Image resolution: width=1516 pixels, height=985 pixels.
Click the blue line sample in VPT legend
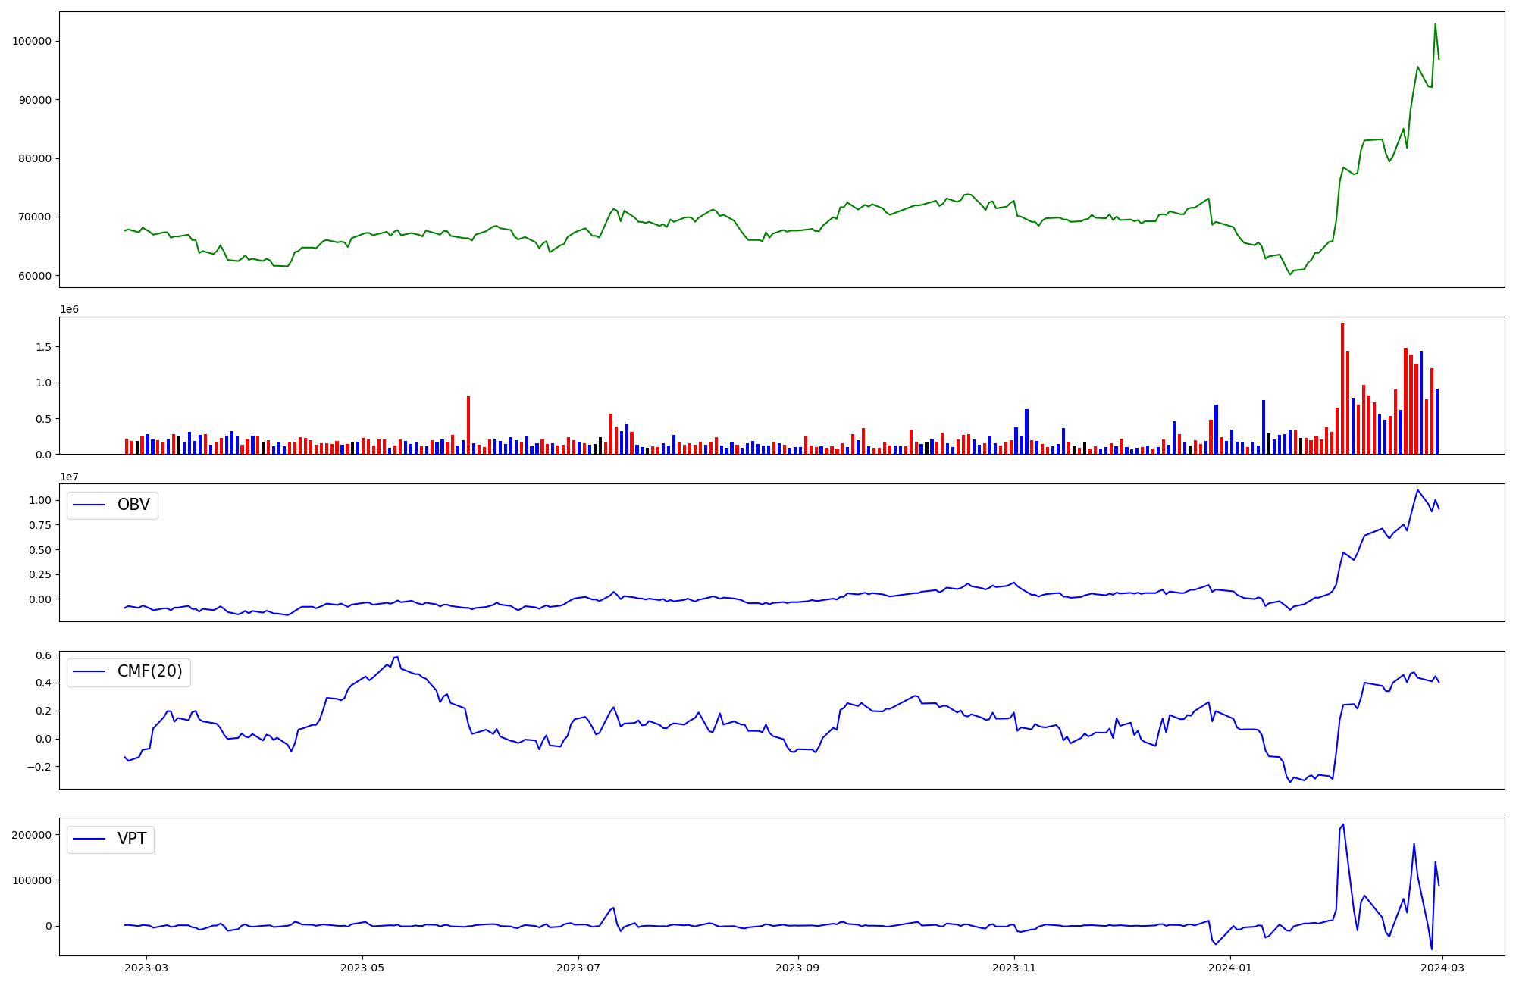click(x=89, y=840)
